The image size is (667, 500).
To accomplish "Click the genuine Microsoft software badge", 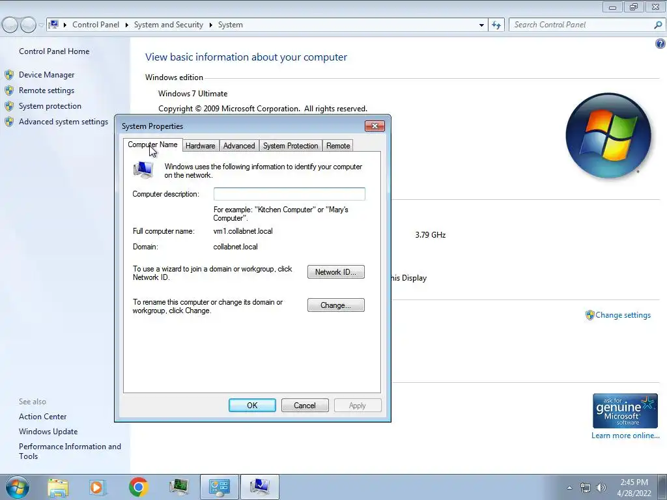I will coord(625,411).
